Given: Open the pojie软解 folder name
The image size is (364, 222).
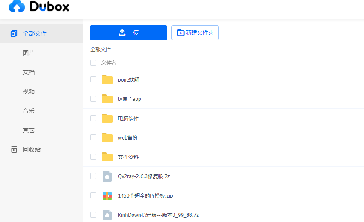Looking at the screenshot, I should pos(129,79).
